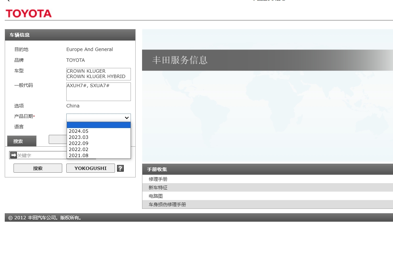The height and width of the screenshot is (270, 393).
Task: Click the AXUH7# general code text box
Action: (98, 91)
